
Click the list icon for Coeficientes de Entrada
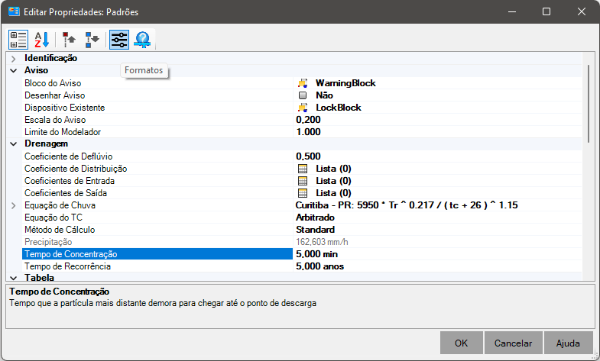(x=303, y=181)
